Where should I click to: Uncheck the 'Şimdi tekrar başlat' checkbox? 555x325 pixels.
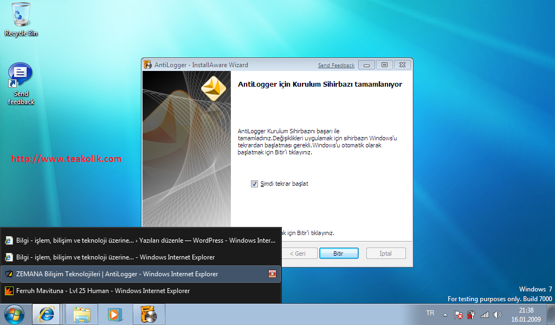pos(254,184)
